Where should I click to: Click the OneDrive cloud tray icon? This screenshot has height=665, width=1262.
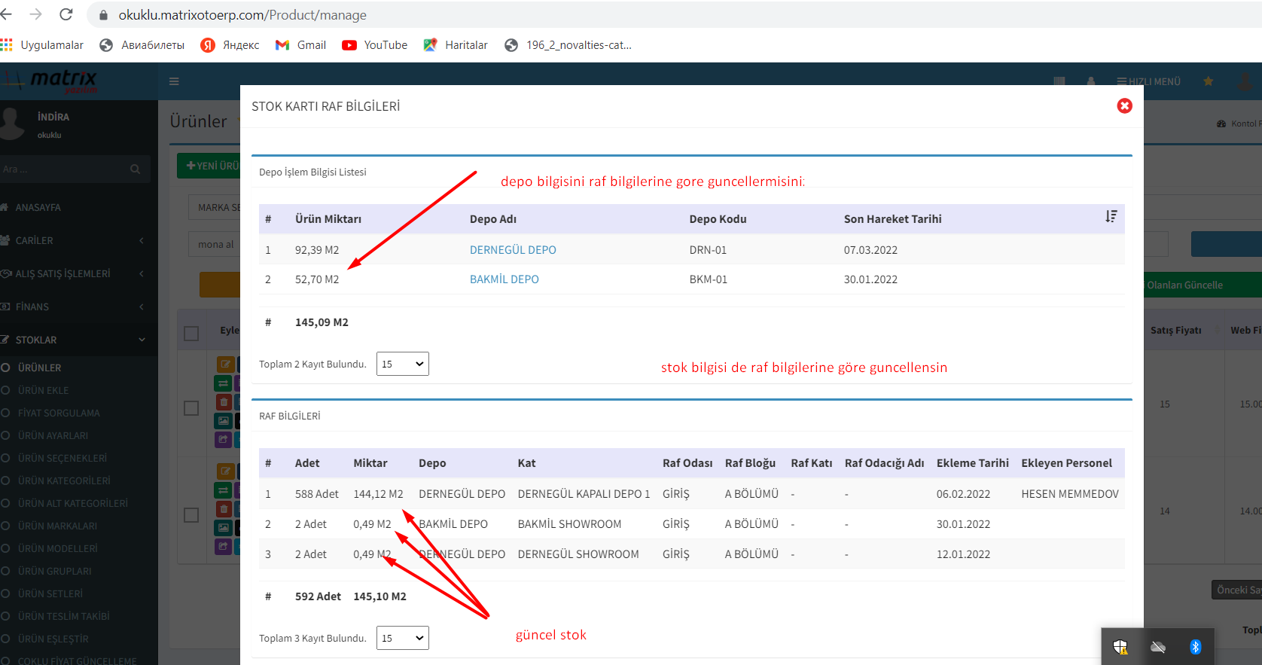pos(1158,647)
